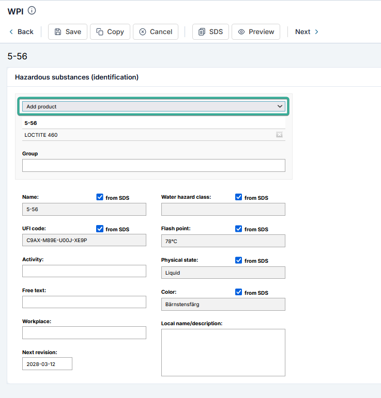Preview the WPI
Image resolution: width=381 pixels, height=398 pixels.
[x=256, y=31]
